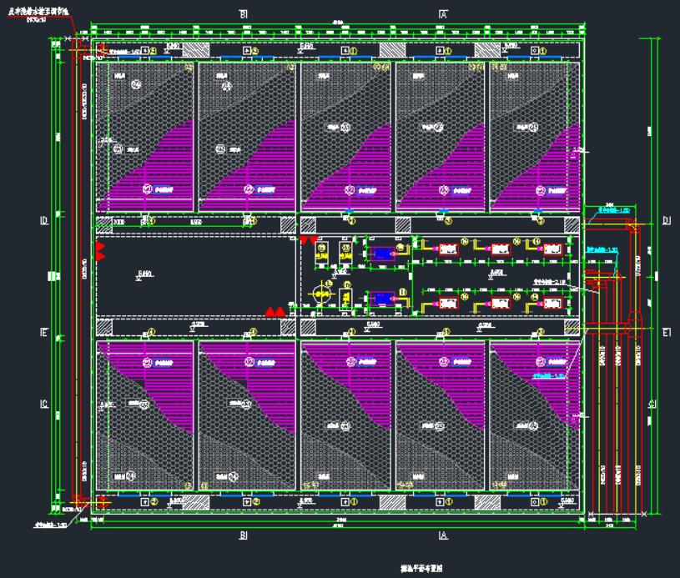This screenshot has width=680, height=578.
Task: Pick red triangles at equipment room top-left corner
Action: coord(307,240)
